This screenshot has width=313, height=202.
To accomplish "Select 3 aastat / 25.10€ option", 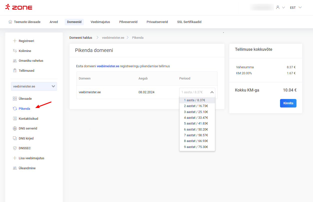I will [x=196, y=112].
